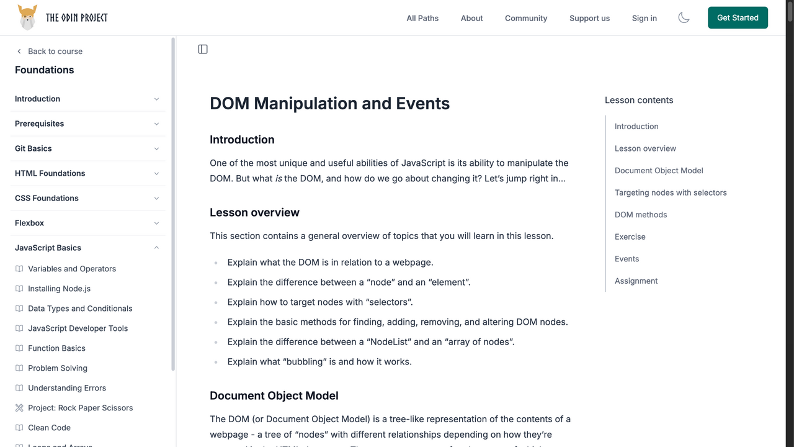
Task: Jump to Introduction in lesson contents
Action: pyautogui.click(x=636, y=126)
